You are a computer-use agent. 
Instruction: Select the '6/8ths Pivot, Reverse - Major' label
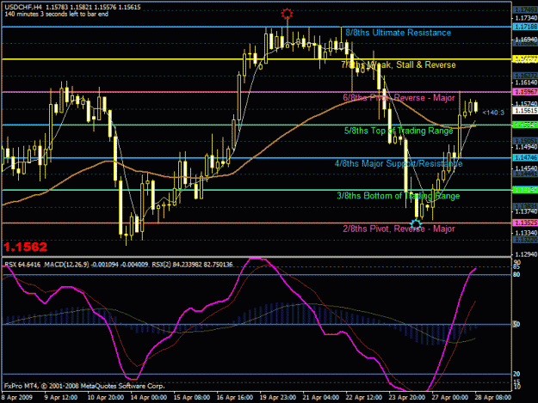(399, 98)
